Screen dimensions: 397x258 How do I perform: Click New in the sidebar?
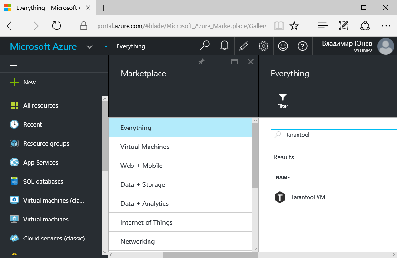tap(30, 82)
